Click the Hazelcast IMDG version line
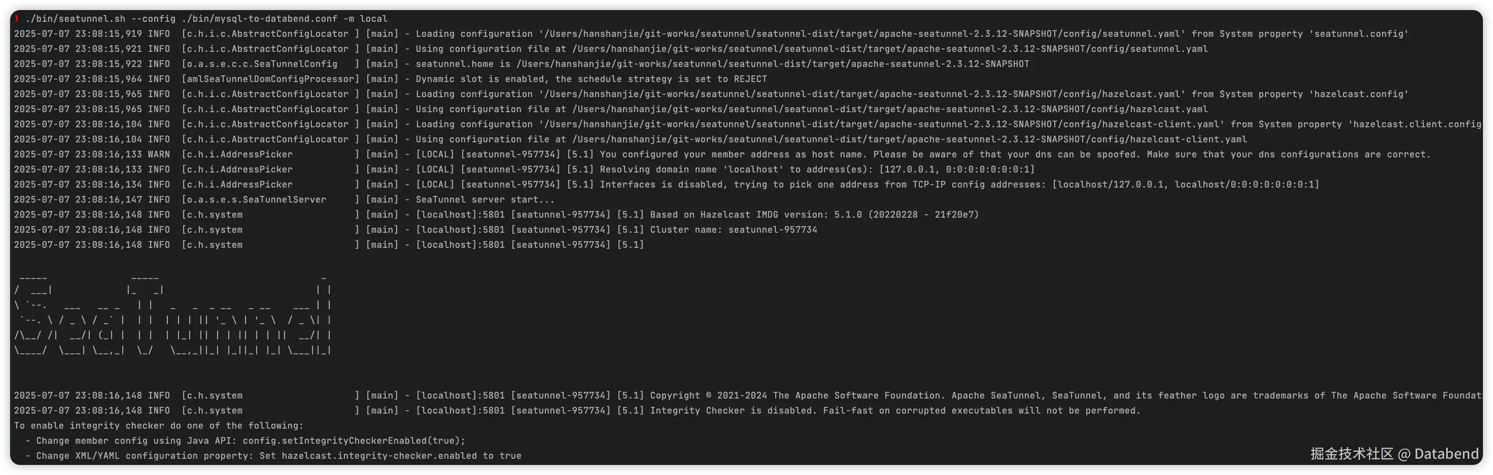 tap(496, 214)
